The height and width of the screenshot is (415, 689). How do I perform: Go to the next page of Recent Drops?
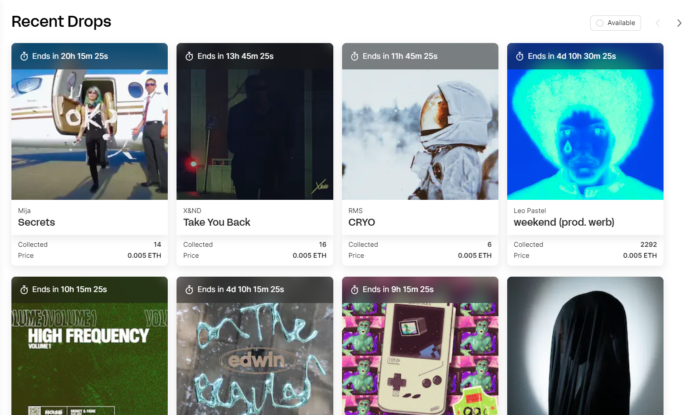coord(679,23)
